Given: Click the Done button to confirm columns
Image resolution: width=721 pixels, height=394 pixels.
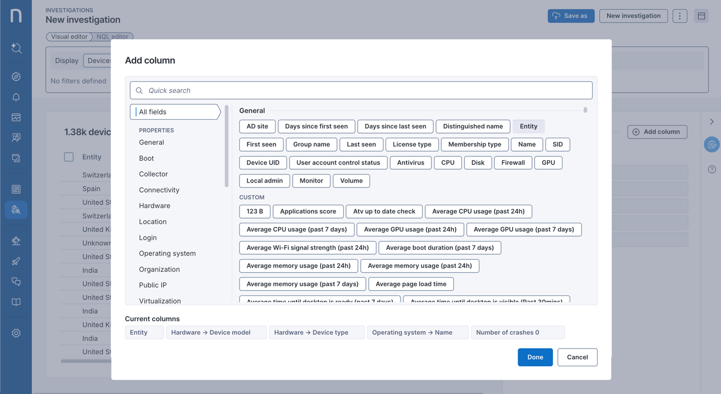Looking at the screenshot, I should (x=535, y=357).
